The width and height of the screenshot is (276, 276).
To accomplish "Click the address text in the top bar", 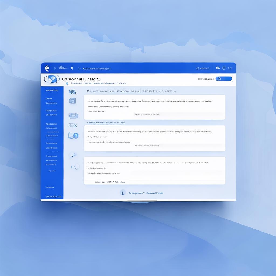I will coord(97,68).
